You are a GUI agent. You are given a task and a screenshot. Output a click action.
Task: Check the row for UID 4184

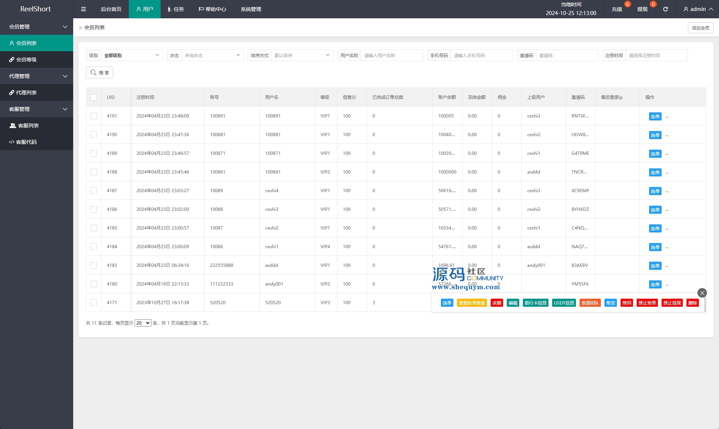tap(94, 247)
